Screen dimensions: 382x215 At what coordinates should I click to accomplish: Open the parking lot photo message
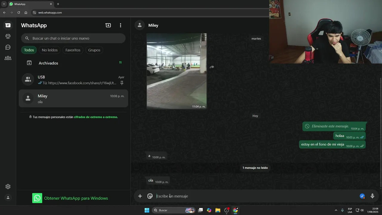[176, 71]
